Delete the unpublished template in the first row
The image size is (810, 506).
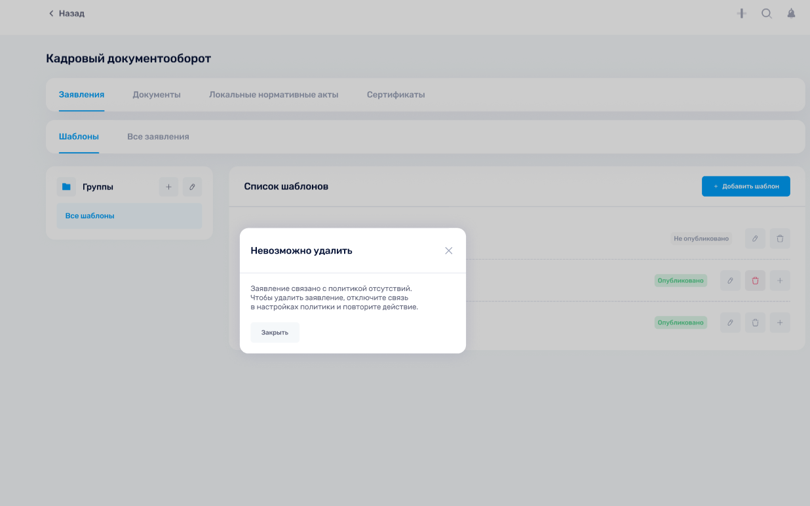(x=780, y=239)
